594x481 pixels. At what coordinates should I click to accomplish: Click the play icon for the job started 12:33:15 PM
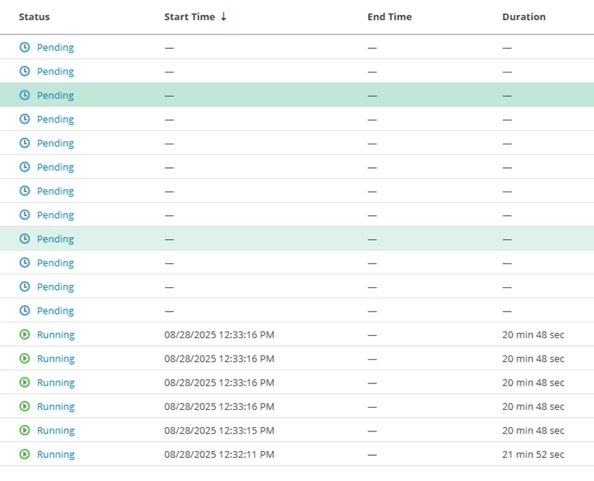(24, 431)
